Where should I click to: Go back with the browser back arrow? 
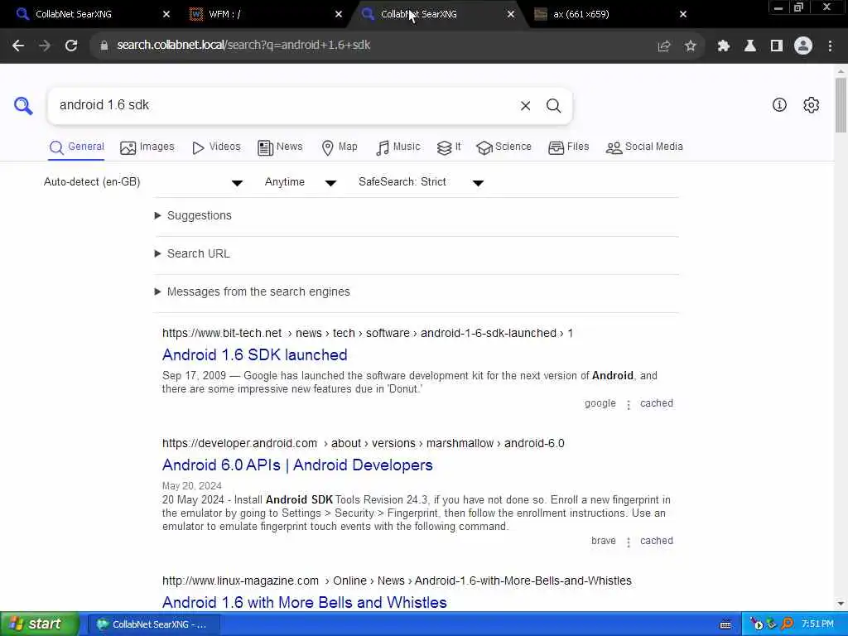pos(18,46)
